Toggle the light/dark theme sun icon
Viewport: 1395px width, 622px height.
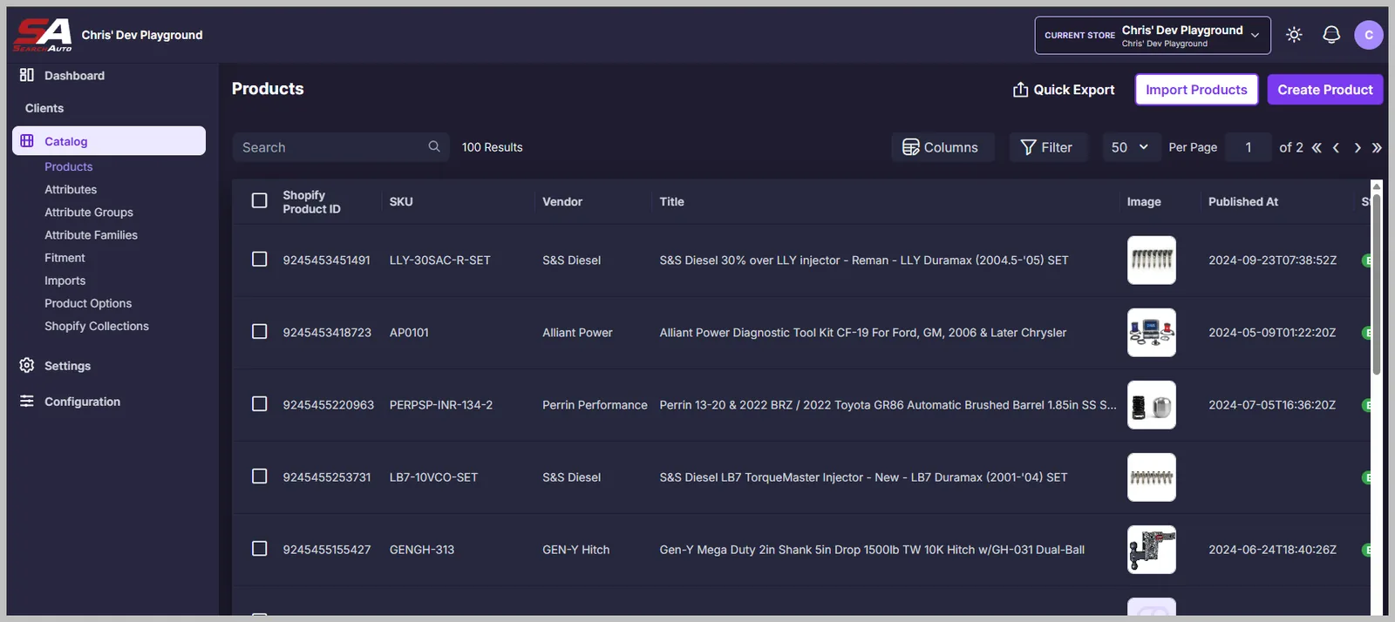[x=1294, y=35]
